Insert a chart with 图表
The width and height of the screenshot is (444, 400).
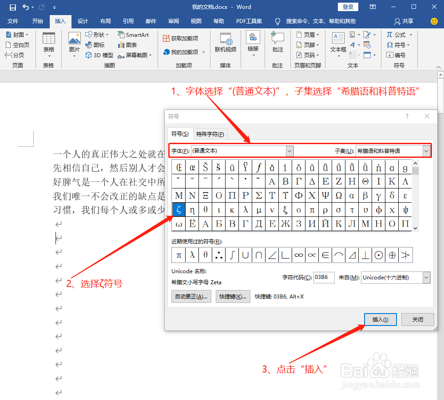(127, 45)
